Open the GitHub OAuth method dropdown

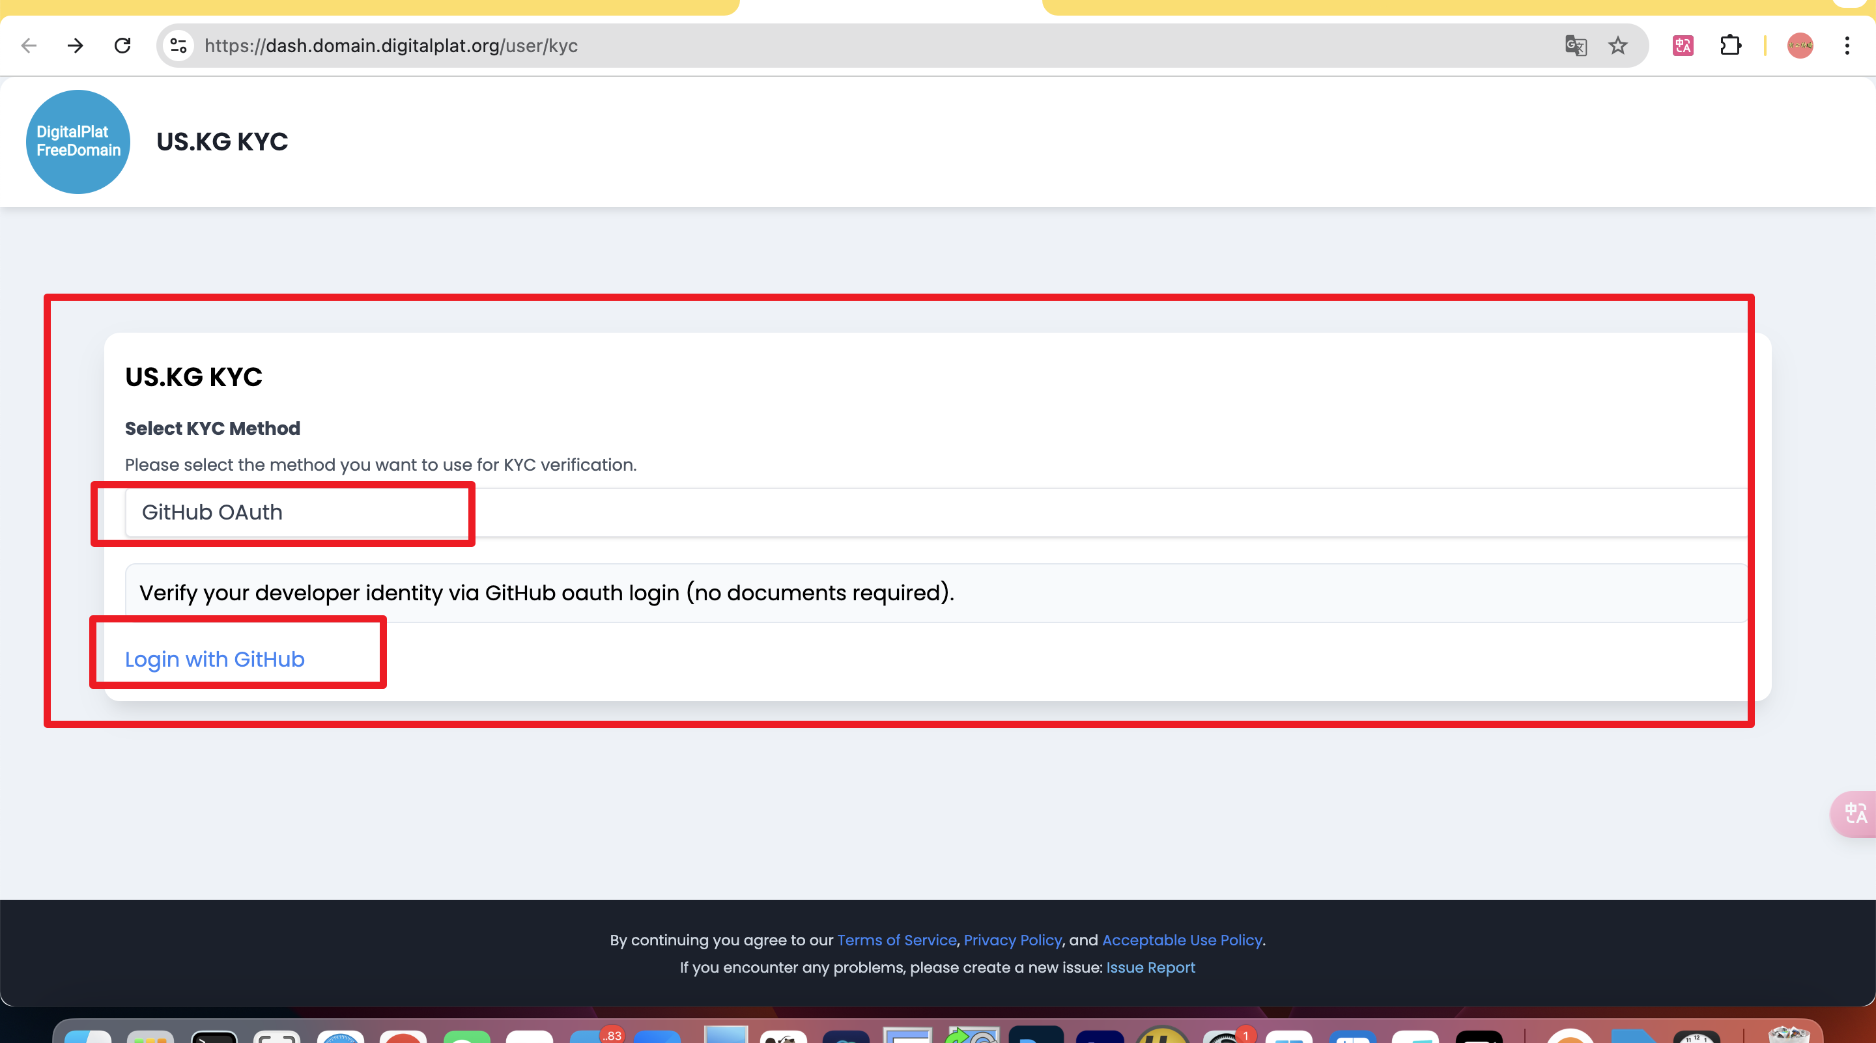936,512
